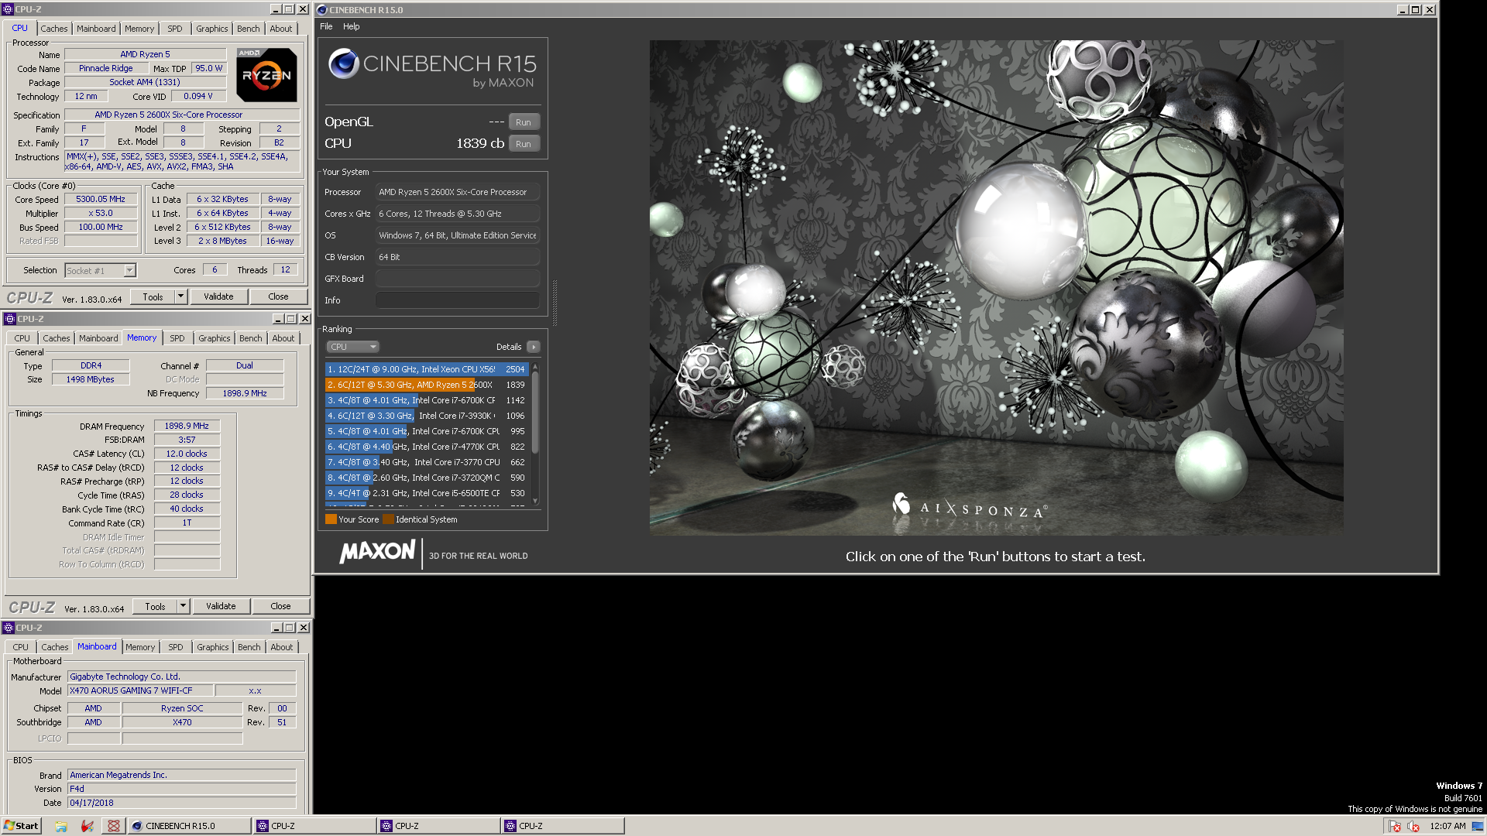Click the Show Desktop icon in the tray
1487x836 pixels.
coord(1478,826)
